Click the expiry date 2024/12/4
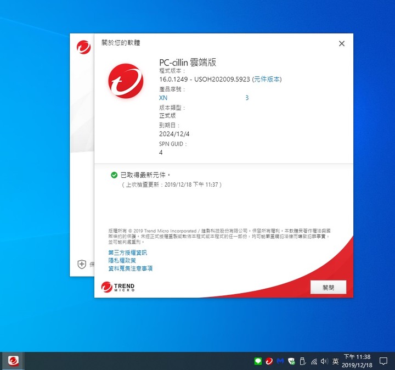Viewport: 395px width, 370px height. point(174,134)
